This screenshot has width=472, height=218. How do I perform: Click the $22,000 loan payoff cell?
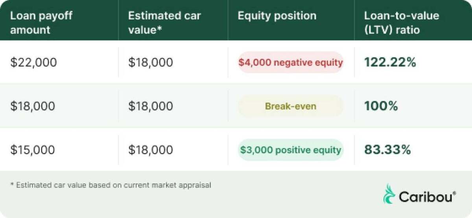tap(33, 62)
